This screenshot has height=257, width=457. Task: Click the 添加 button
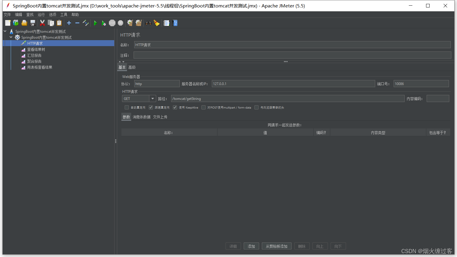[x=251, y=246]
